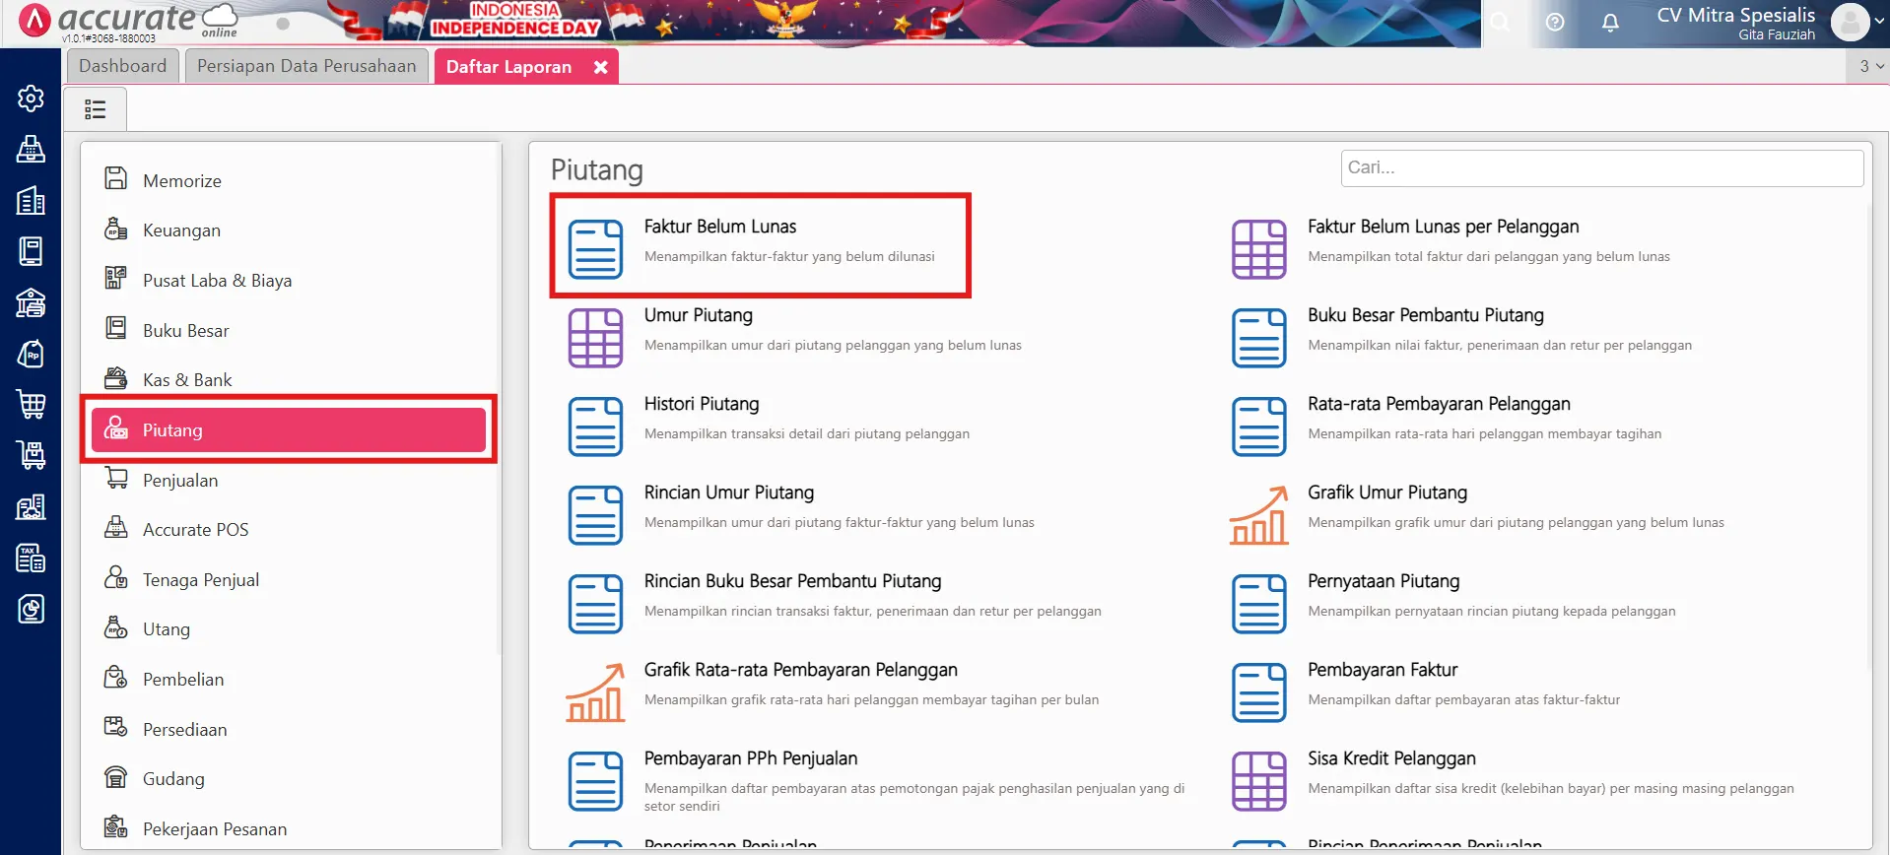This screenshot has width=1890, height=855.
Task: Switch to Persiapan Data Perusahaan tab
Action: 306,66
